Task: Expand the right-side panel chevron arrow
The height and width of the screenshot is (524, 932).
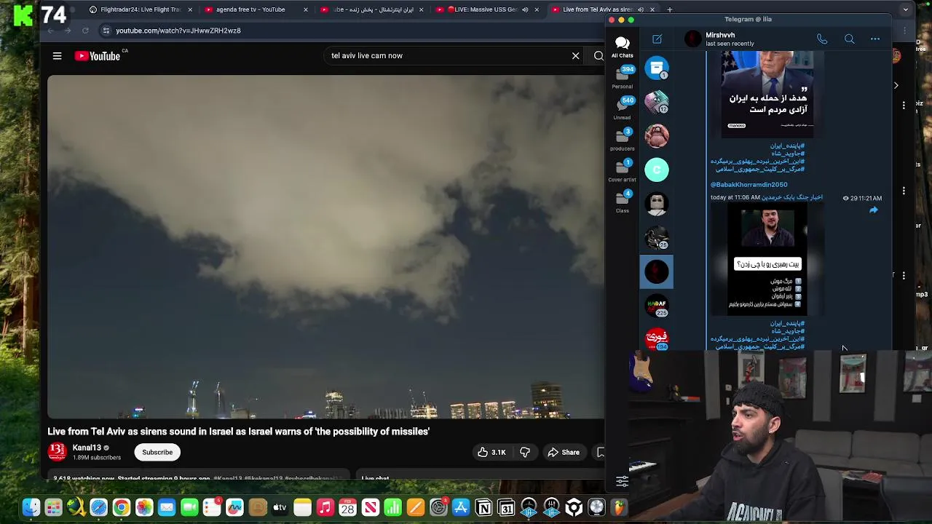Action: pos(896,85)
